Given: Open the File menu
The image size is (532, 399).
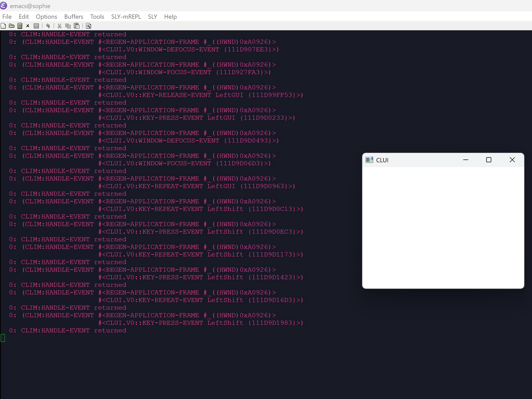Looking at the screenshot, I should [x=7, y=17].
